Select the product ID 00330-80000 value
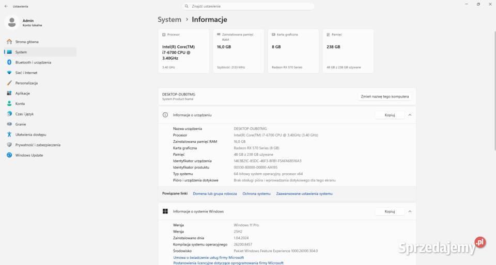This screenshot has height=265, width=496. 256,168
